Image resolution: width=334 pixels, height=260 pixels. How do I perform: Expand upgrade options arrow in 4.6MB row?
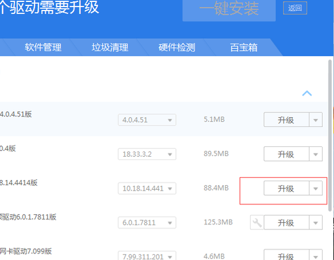coord(315,255)
